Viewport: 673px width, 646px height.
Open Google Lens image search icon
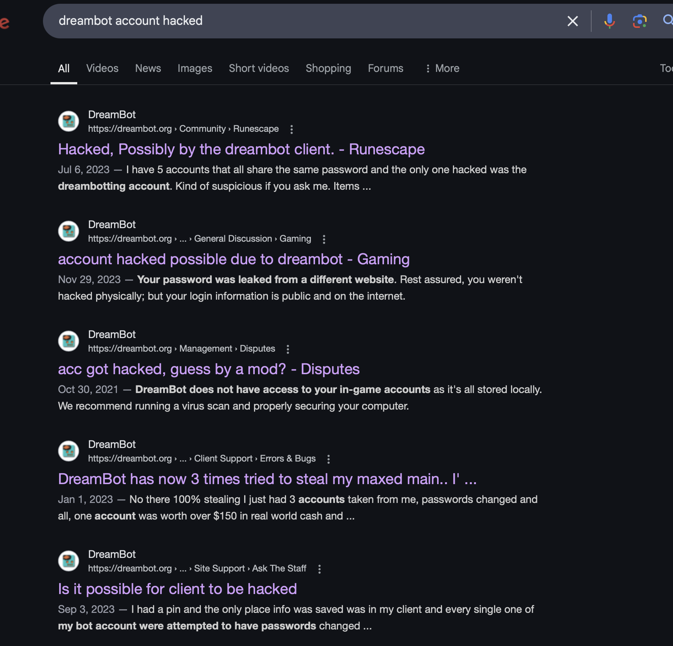click(639, 21)
